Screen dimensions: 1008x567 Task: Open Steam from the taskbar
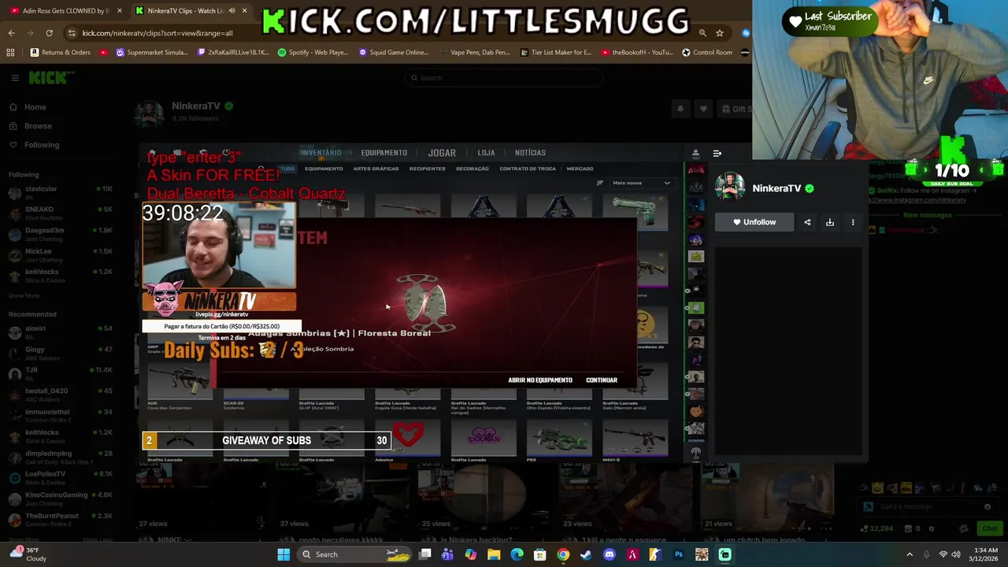pyautogui.click(x=586, y=554)
